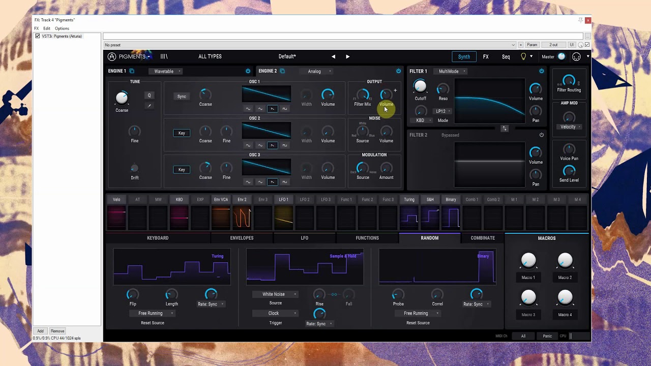This screenshot has height=366, width=651.
Task: Enable Filter 2 with its power button
Action: (541, 135)
